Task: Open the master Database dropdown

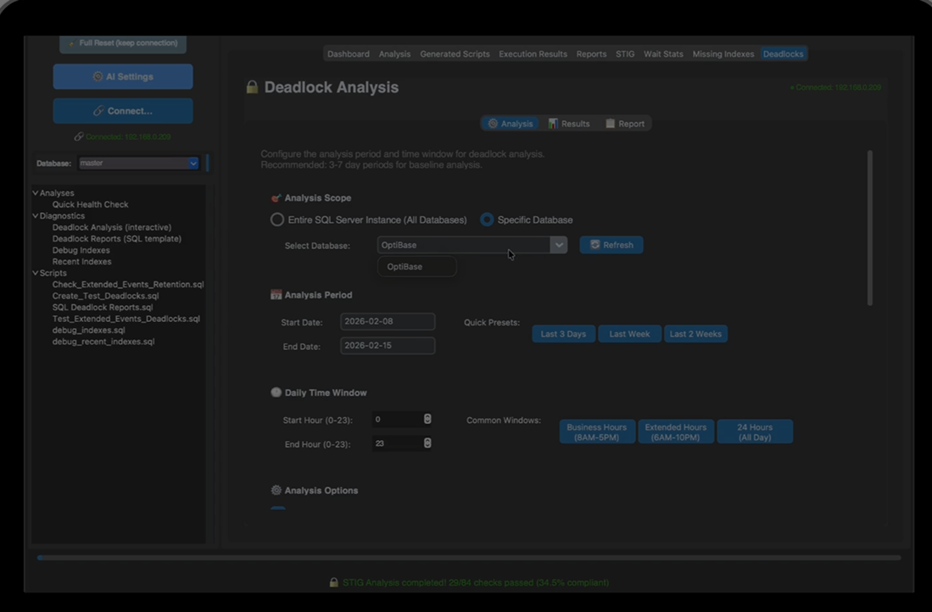Action: pyautogui.click(x=138, y=163)
